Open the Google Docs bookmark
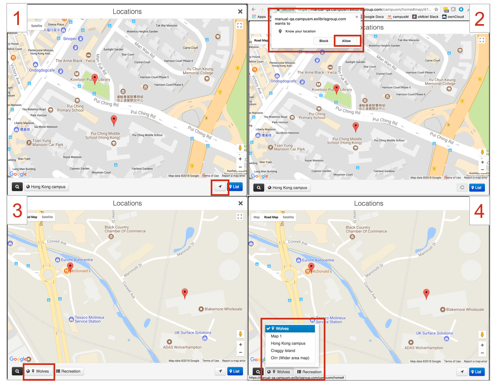Screen dimensions: 497x381 pos(374,17)
